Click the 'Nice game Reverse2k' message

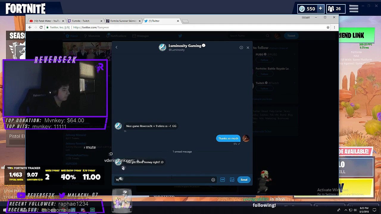pos(151,126)
